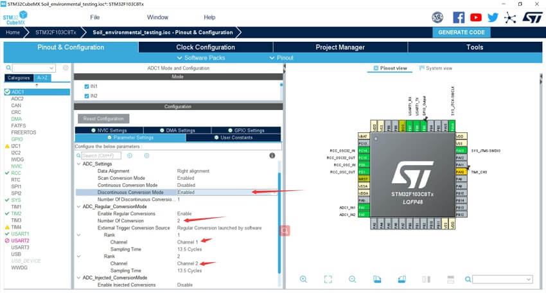Click the STM32CubeMX logo
Viewport: 546px width, 293px height.
[15, 18]
